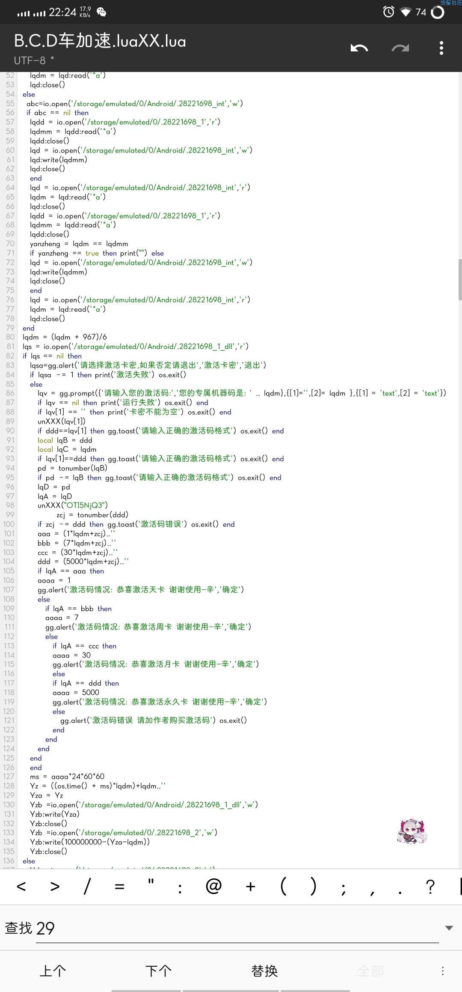Tap the Wi-Fi status icon
This screenshot has width=462, height=992.
coord(405,12)
